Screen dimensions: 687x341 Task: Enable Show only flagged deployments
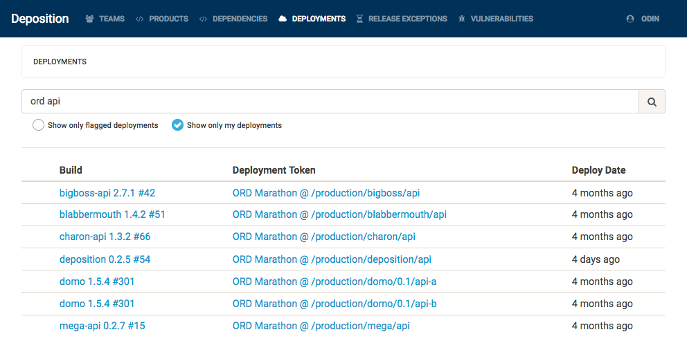pyautogui.click(x=39, y=125)
